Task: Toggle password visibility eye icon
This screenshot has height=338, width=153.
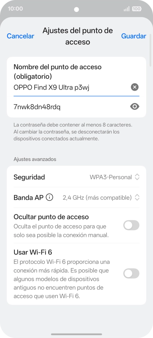Action: point(135,107)
